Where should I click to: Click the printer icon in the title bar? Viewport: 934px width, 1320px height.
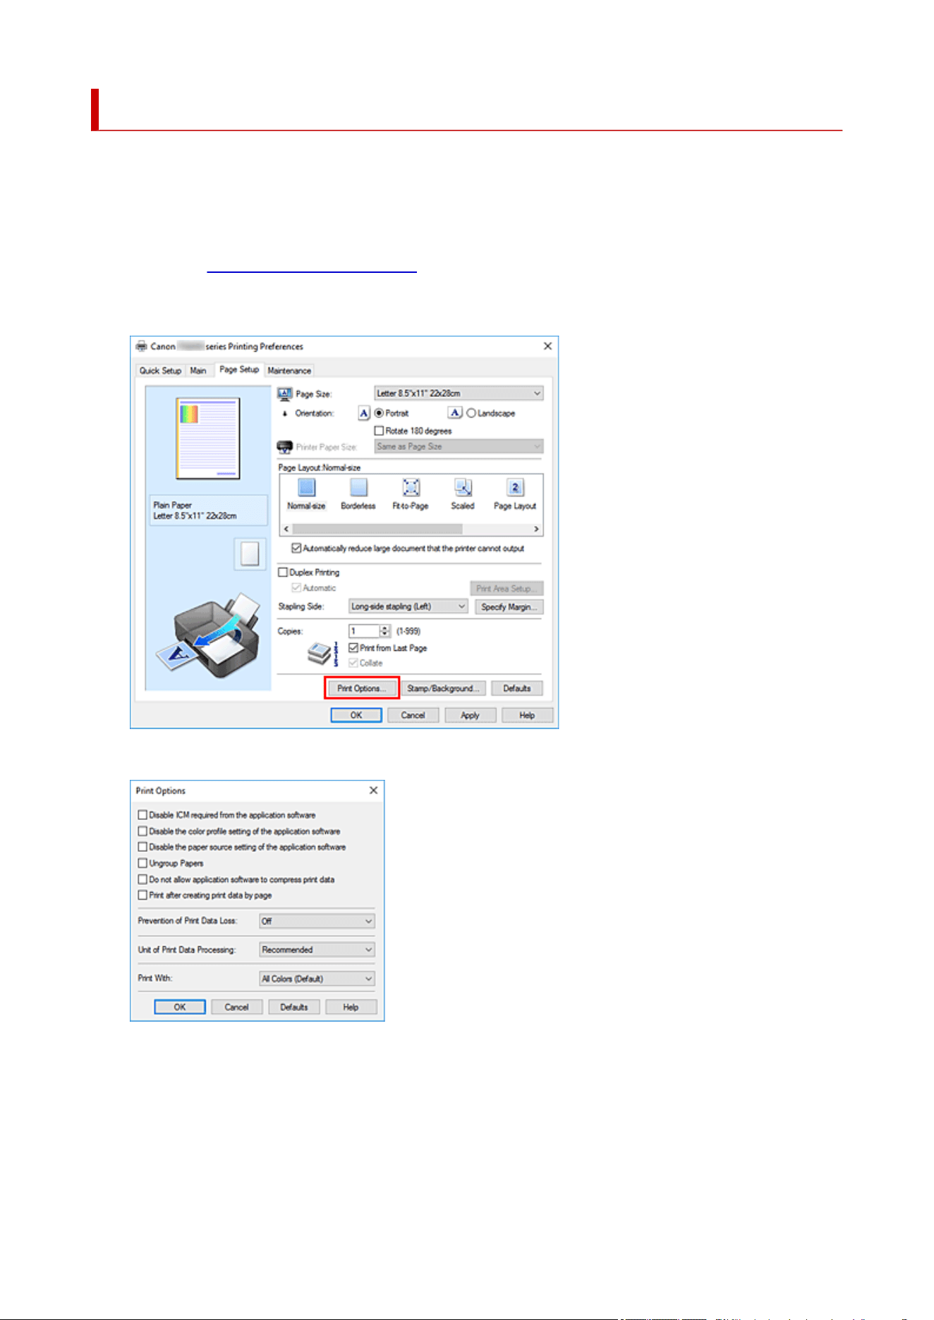tap(141, 346)
